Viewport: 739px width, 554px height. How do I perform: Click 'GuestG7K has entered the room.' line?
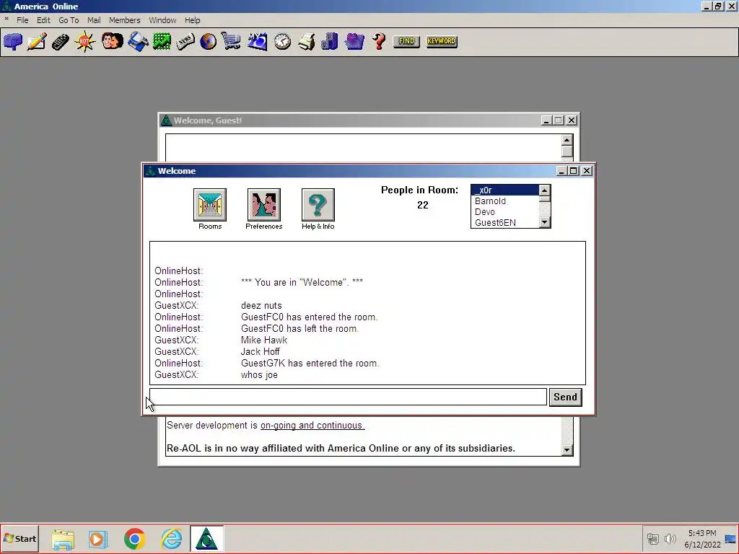pyautogui.click(x=310, y=364)
